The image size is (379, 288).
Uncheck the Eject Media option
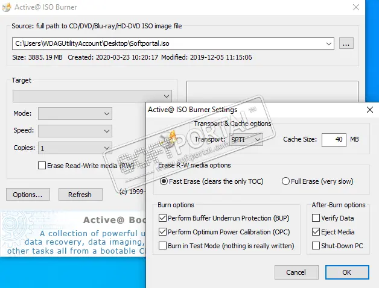pos(316,232)
